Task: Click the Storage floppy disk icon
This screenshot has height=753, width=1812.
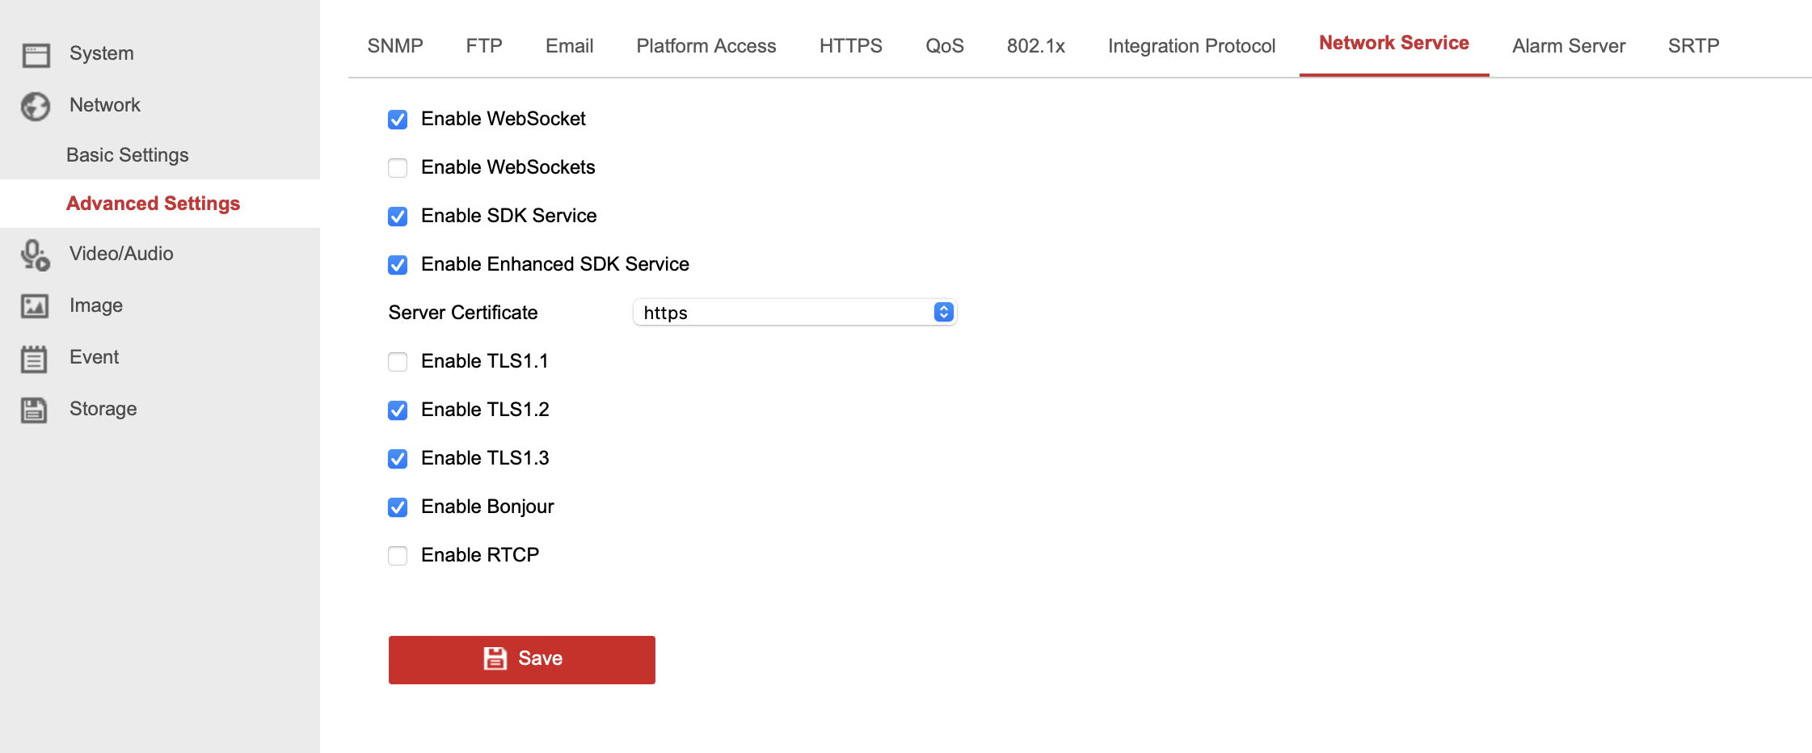Action: [x=34, y=410]
